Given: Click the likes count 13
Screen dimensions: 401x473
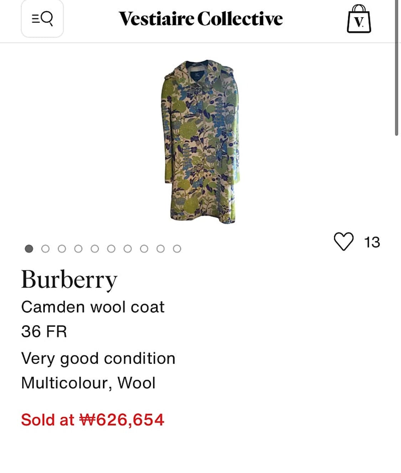Looking at the screenshot, I should (372, 242).
